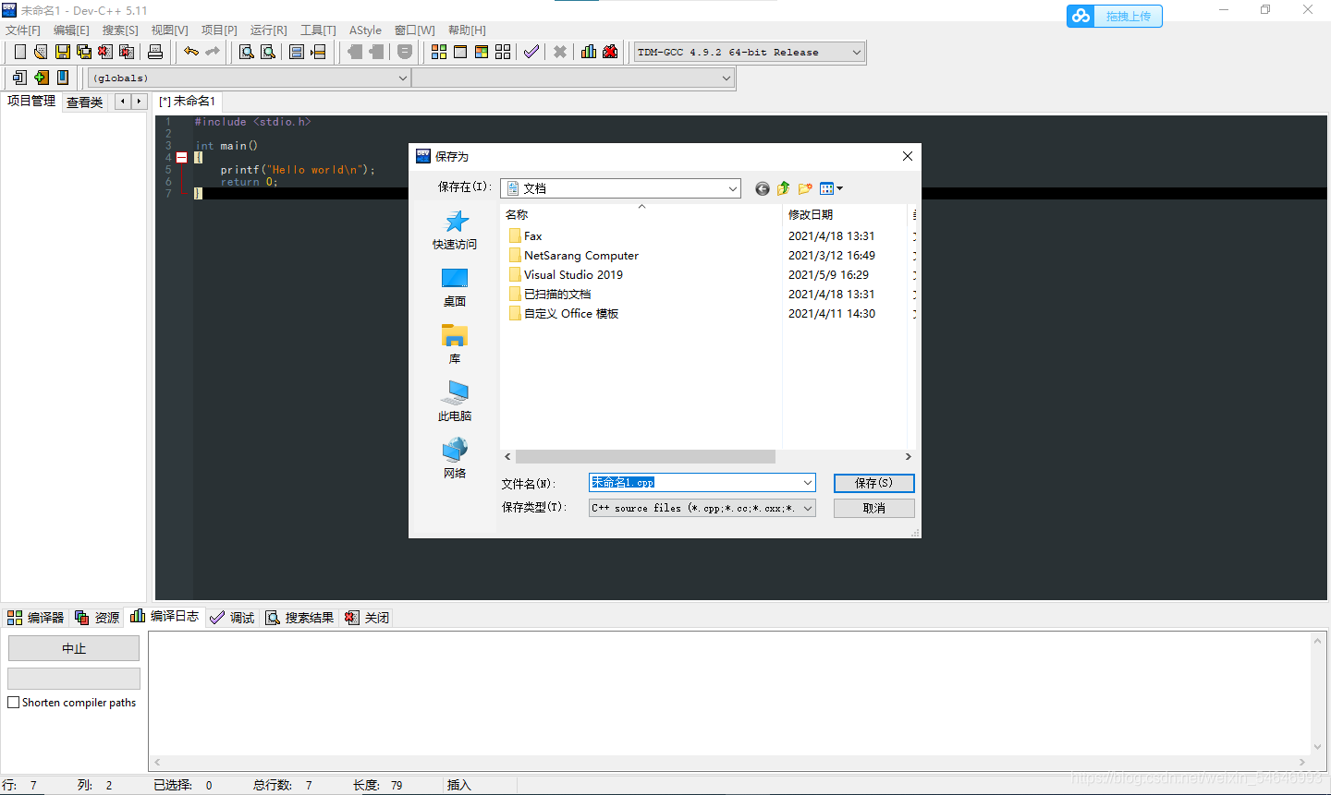Open This PC (此电脑) location

coord(455,402)
